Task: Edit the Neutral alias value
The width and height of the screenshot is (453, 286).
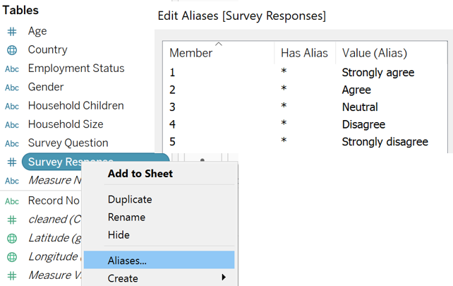Action: coord(360,107)
